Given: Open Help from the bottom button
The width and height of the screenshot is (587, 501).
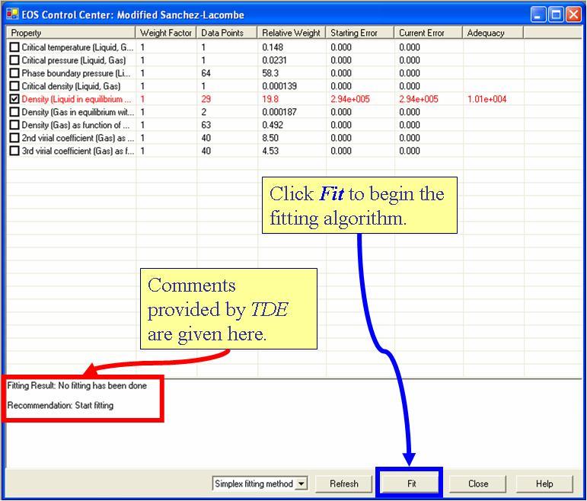Looking at the screenshot, I should [x=544, y=483].
